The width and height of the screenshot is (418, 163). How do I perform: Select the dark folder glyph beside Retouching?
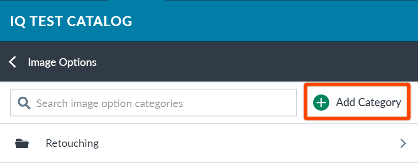pos(22,143)
